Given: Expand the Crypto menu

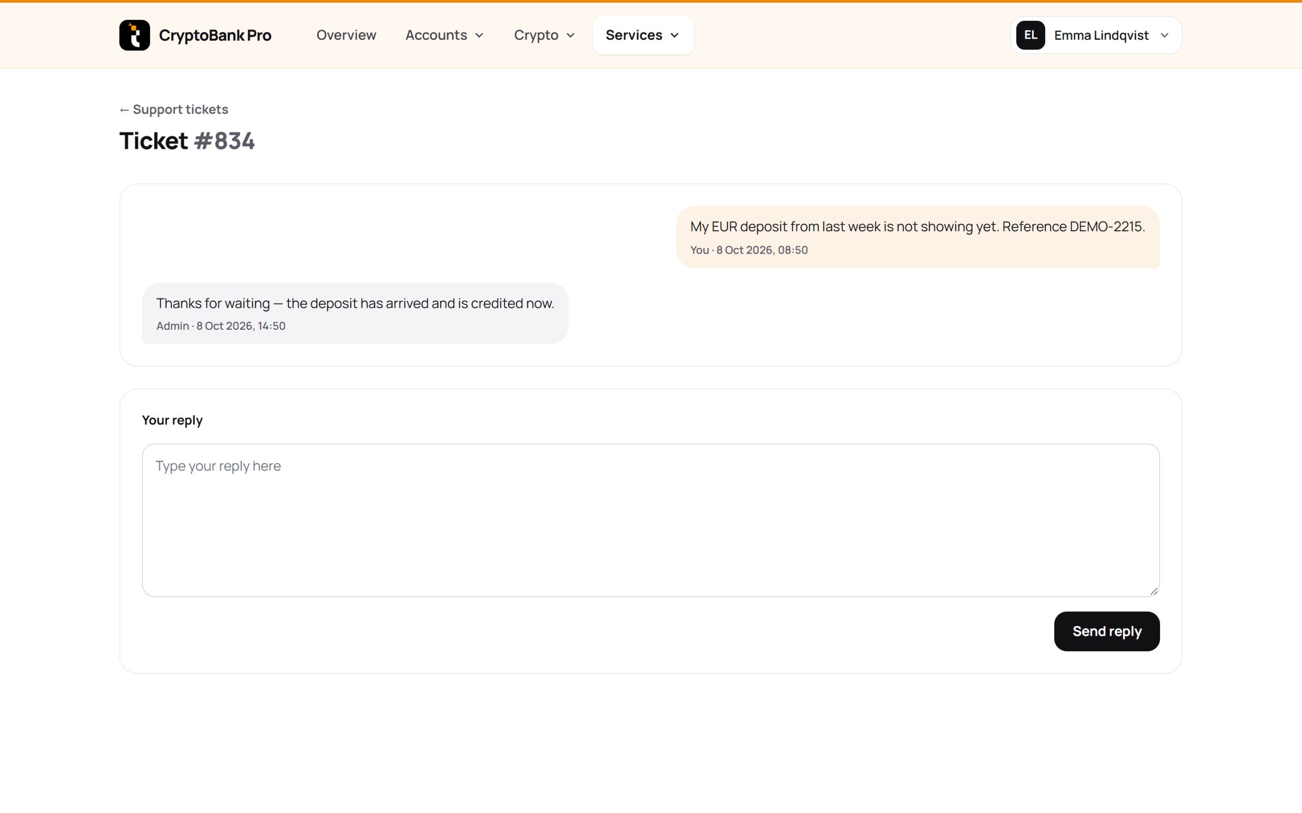Looking at the screenshot, I should 545,35.
